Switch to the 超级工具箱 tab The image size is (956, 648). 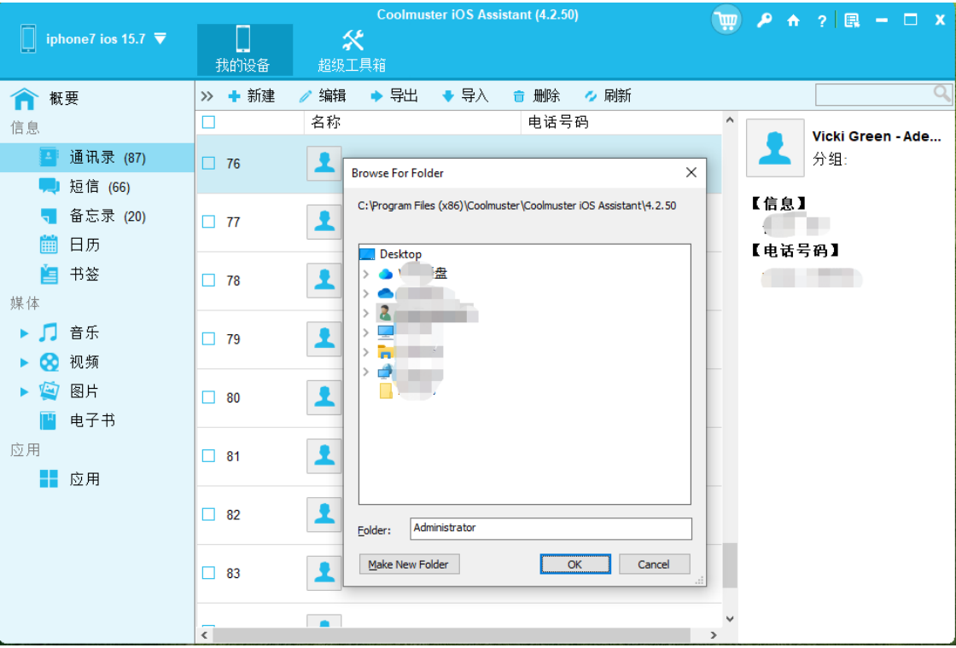(x=351, y=49)
